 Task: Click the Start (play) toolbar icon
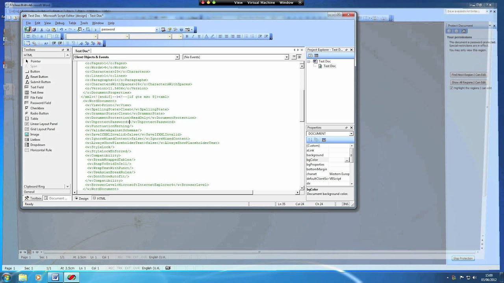(95, 29)
